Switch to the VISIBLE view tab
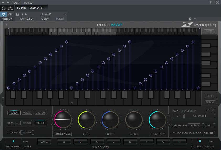This screenshot has height=150, width=221. pyautogui.click(x=27, y=113)
